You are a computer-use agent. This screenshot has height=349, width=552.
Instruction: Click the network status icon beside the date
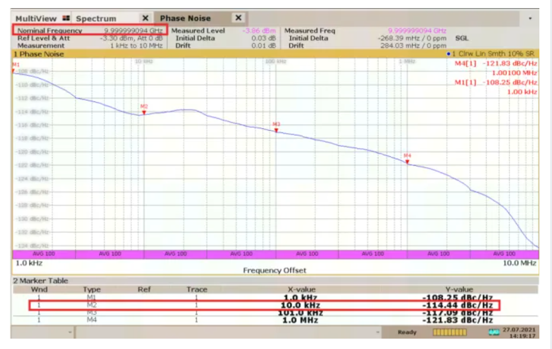click(494, 332)
